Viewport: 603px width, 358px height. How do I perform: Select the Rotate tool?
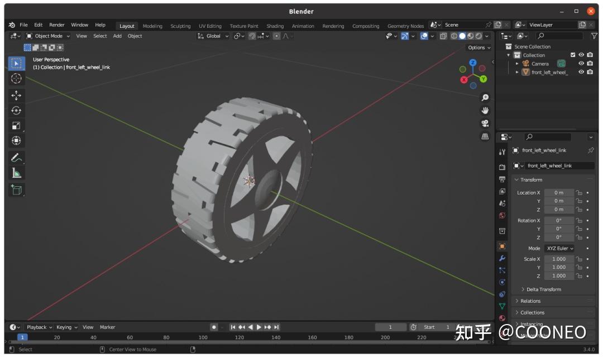coord(16,110)
